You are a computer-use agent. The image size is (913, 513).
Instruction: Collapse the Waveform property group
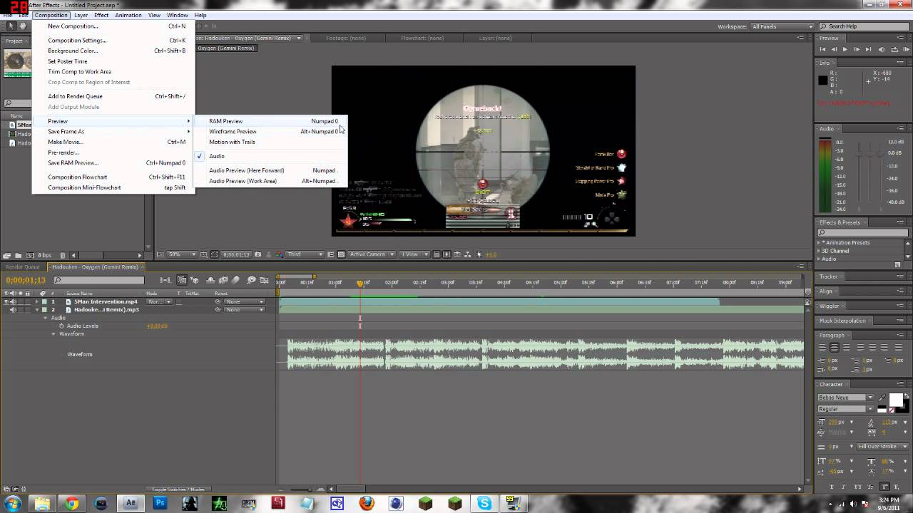(53, 334)
